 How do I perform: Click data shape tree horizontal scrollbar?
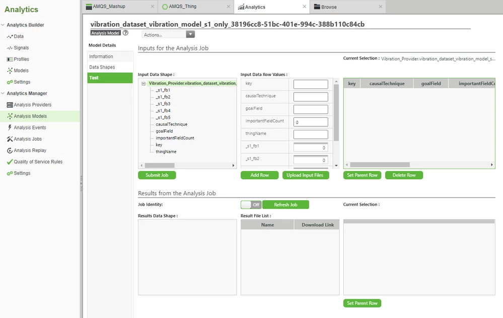pos(160,166)
